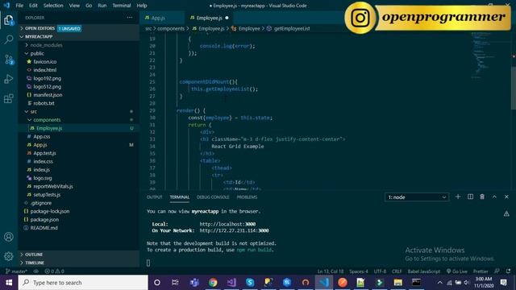Click Cortana circle icon on taskbar
Viewport: 516px width, 290px height.
[x=157, y=283]
